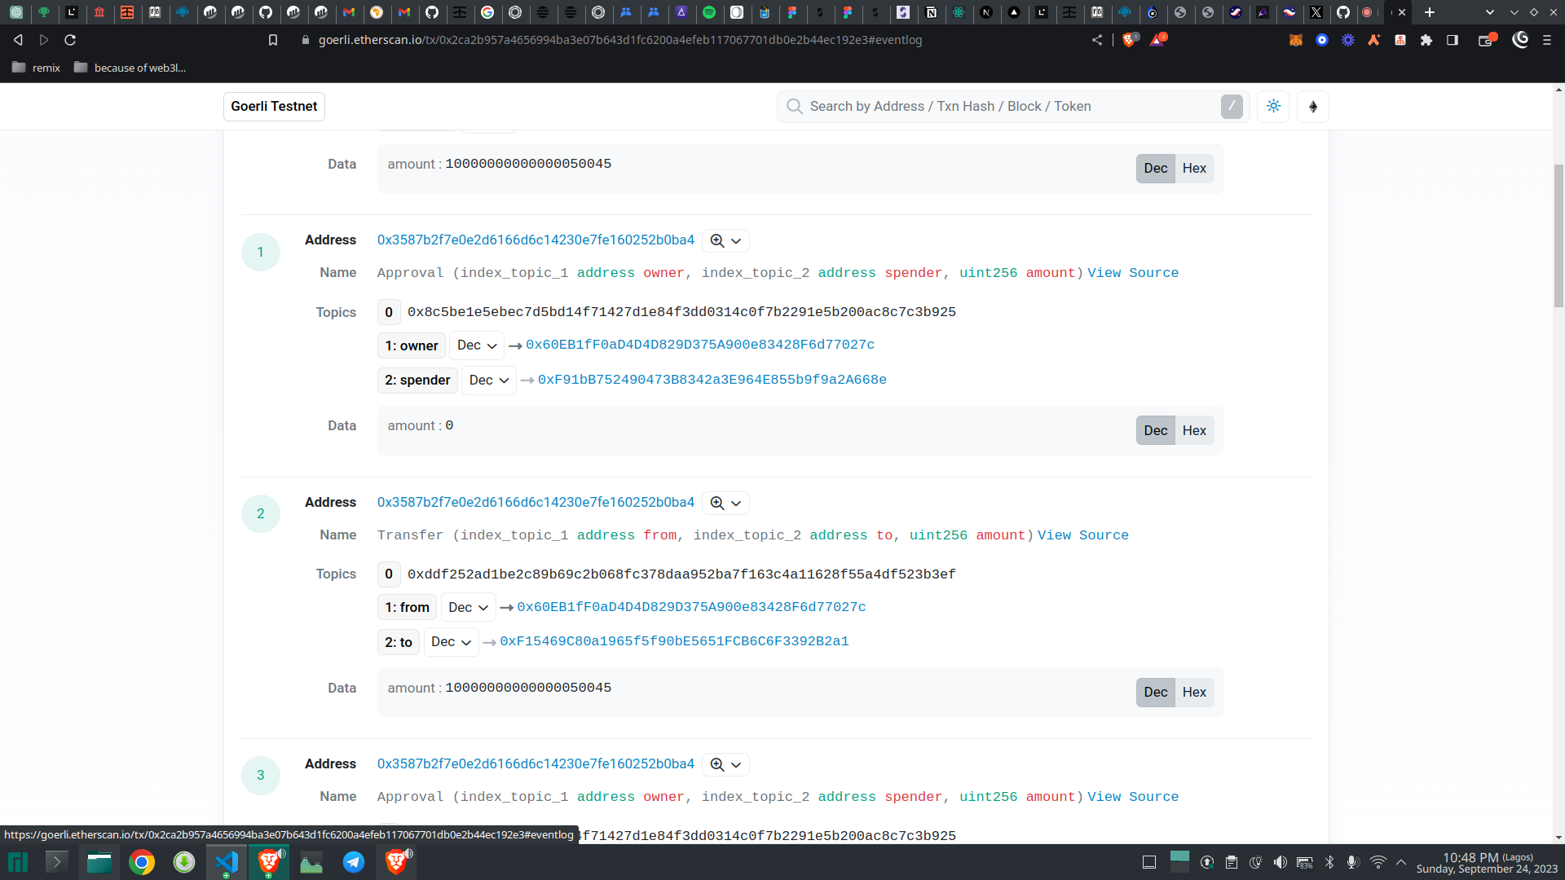Click the Ethereum logo icon button
This screenshot has width=1565, height=880.
pos(1312,107)
